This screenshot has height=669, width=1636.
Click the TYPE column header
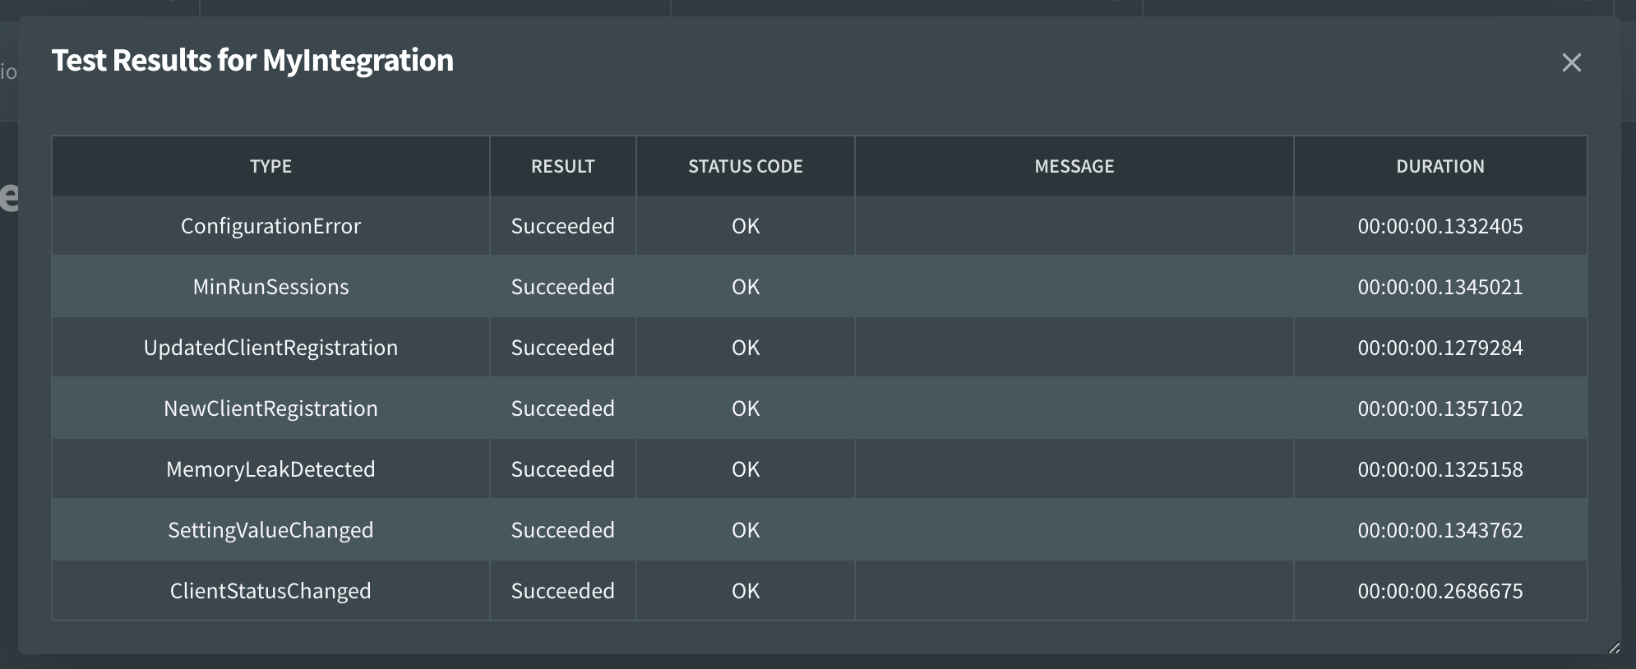coord(270,166)
